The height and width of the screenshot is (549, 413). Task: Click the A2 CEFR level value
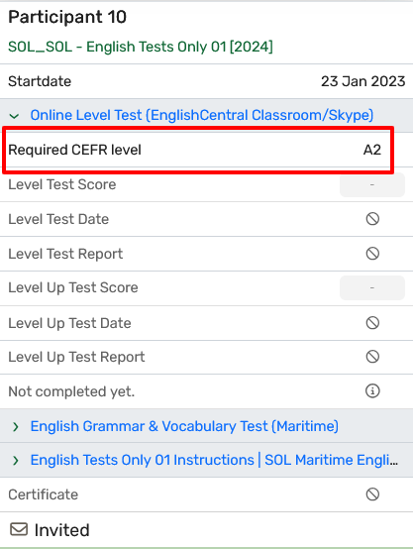point(372,150)
